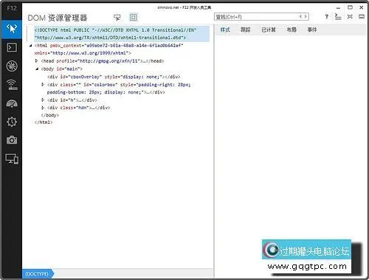The width and height of the screenshot is (369, 280).
Task: Select the div class="hdn" element text
Action: (x=78, y=108)
